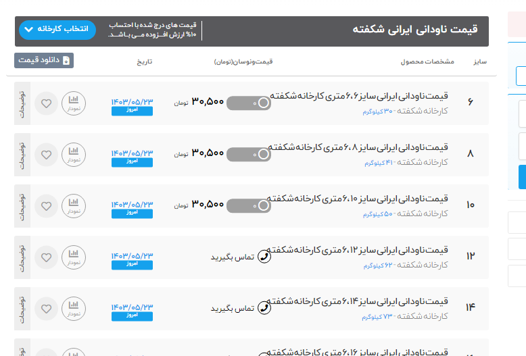This screenshot has width=526, height=356.
Task: Click the سایز column header
Action: click(x=480, y=61)
